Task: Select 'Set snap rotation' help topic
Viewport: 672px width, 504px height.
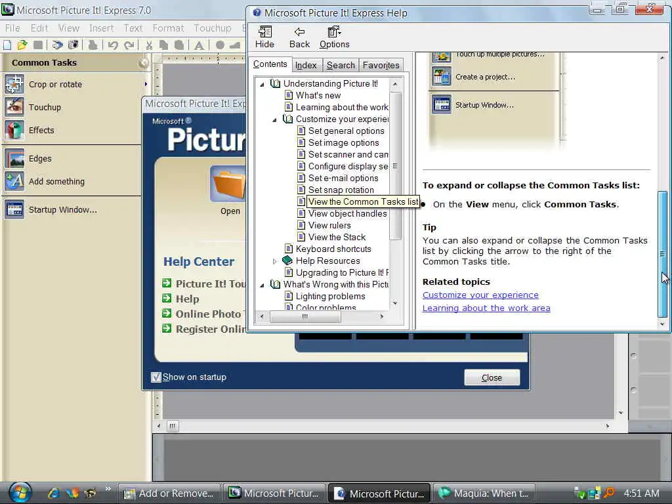Action: click(341, 190)
